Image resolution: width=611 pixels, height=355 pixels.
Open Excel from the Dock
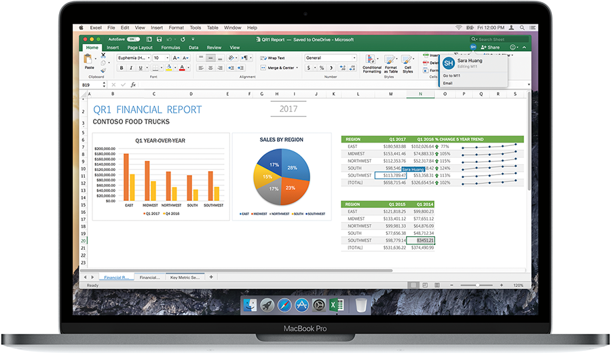pyautogui.click(x=337, y=305)
